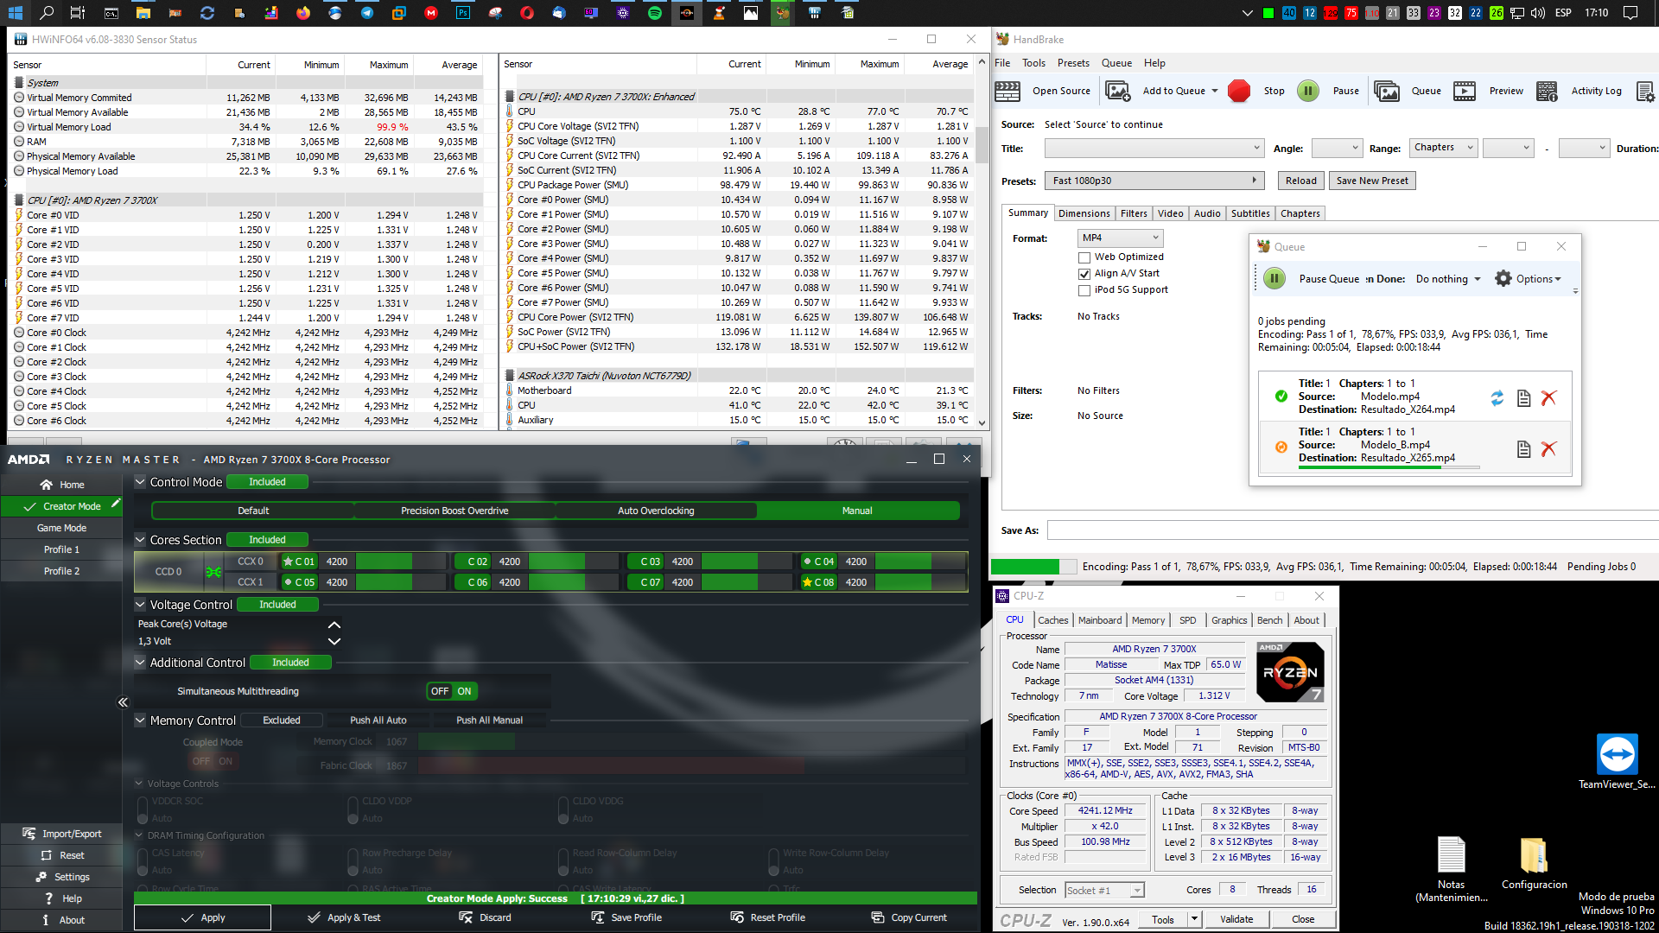Open the Range Chapters dropdown
This screenshot has height=933, width=1659.
tap(1443, 148)
